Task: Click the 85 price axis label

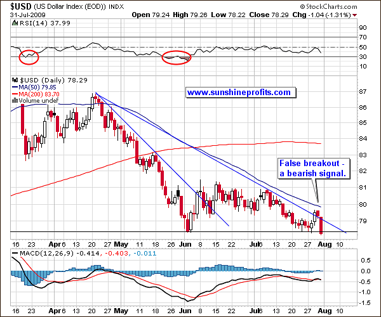Action: pos(363,123)
